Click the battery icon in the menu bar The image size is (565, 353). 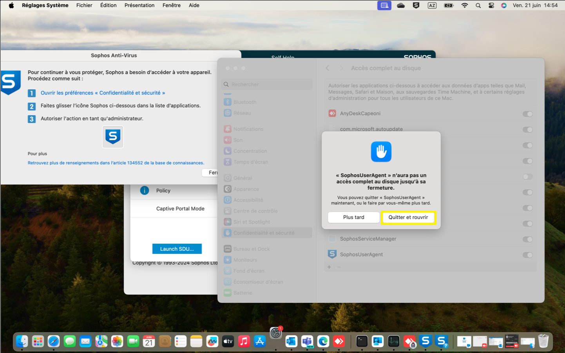point(449,5)
